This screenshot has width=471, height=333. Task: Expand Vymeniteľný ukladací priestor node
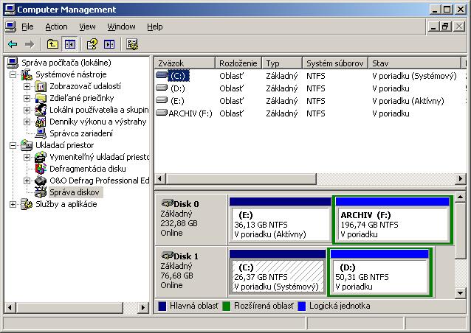[27, 157]
